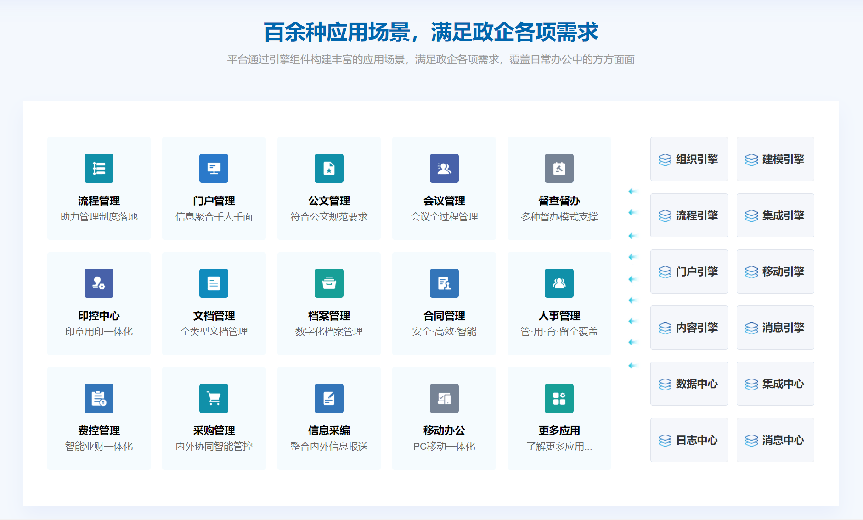Click the 合同管理 title link
The height and width of the screenshot is (520, 863).
[444, 316]
